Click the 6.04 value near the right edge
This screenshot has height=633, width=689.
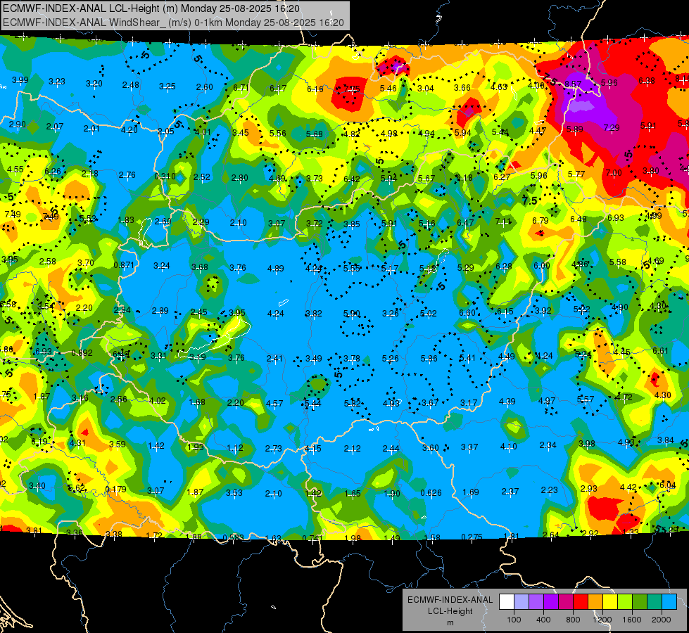[667, 485]
